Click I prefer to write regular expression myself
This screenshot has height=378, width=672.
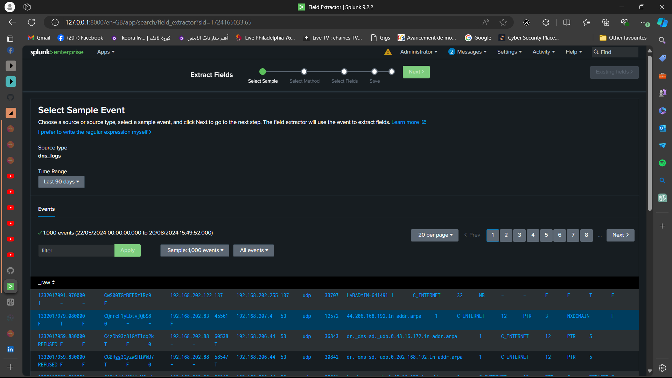pos(95,132)
